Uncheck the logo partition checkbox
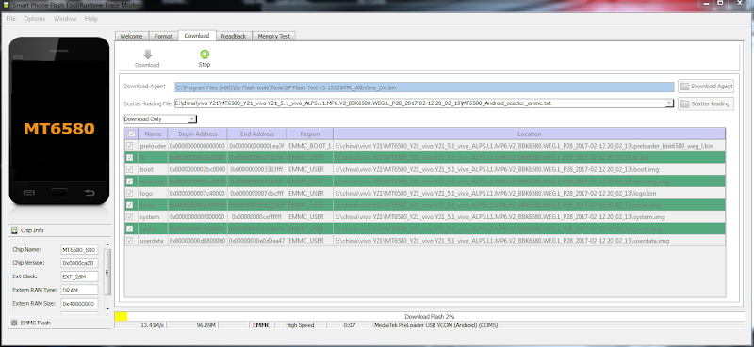Image resolution: width=754 pixels, height=347 pixels. click(x=130, y=193)
